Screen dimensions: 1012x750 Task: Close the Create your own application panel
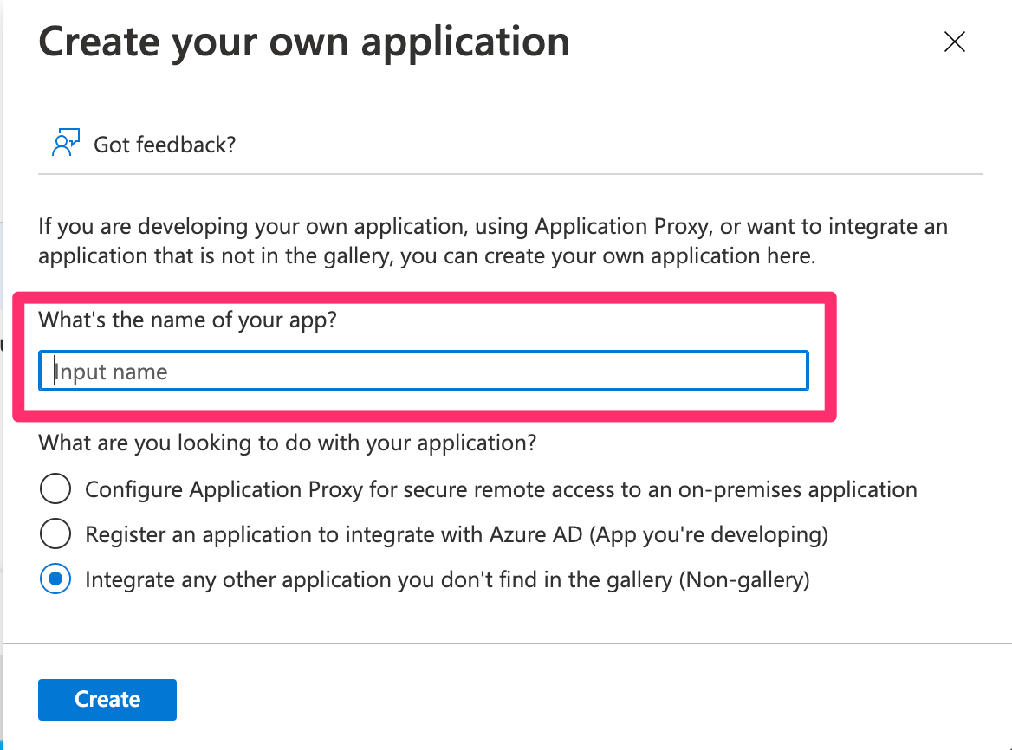(x=954, y=42)
